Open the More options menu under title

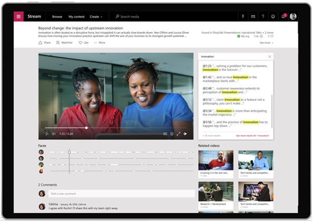(100, 43)
